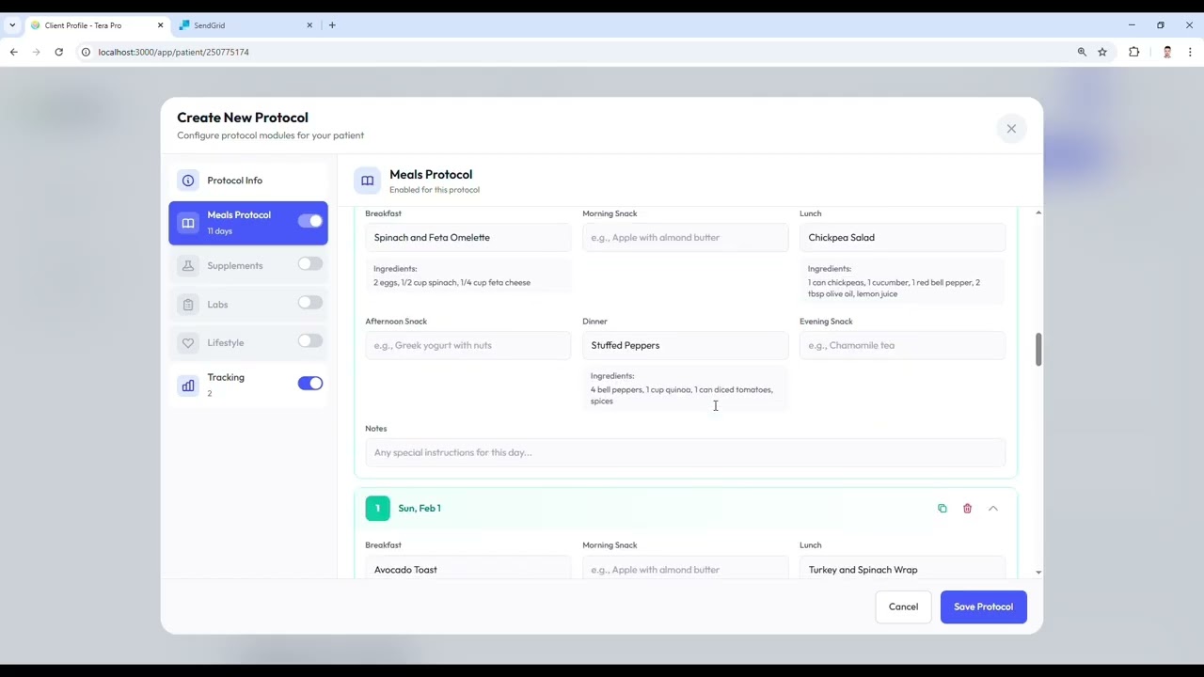
Task: Open the tab search dropdown arrow
Action: point(12,25)
